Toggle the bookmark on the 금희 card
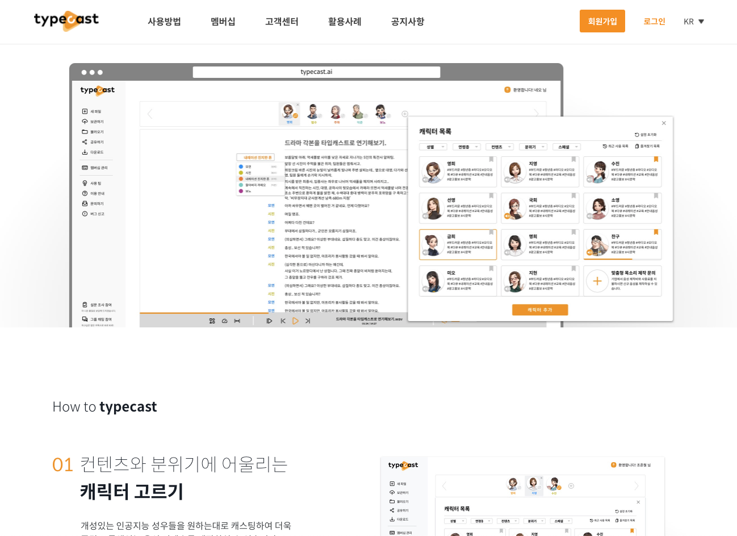Viewport: 737px width, 536px height. point(492,232)
